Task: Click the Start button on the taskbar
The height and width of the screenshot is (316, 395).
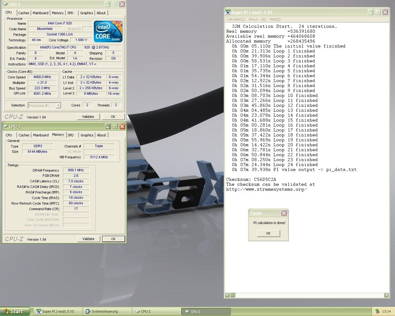Action: pyautogui.click(x=15, y=311)
